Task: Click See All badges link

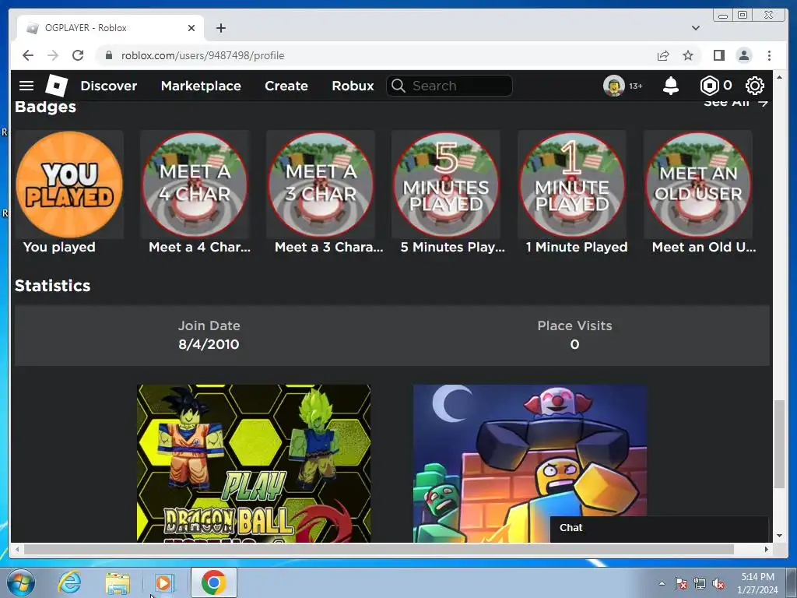Action: [736, 104]
